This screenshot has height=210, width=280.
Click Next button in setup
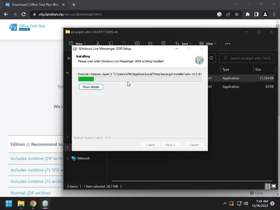(x=170, y=145)
